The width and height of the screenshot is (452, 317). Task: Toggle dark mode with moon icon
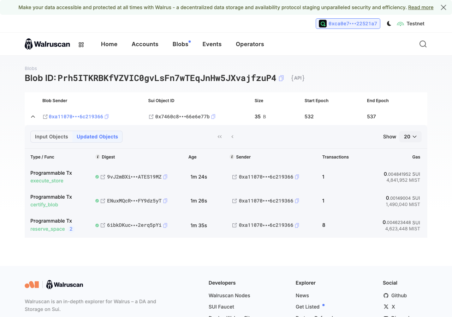tap(389, 24)
